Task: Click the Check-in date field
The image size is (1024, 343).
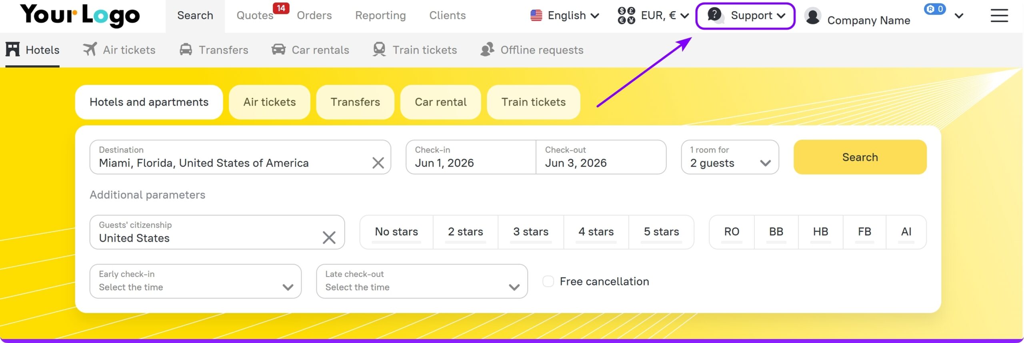Action: tap(470, 157)
